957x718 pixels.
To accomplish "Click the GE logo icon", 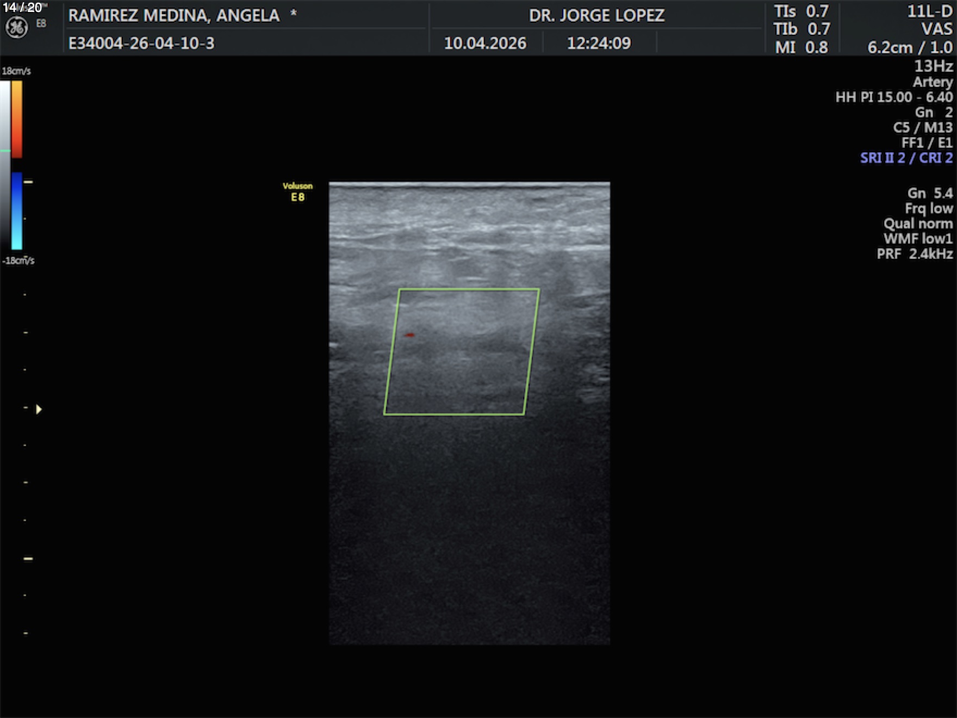I will point(16,28).
